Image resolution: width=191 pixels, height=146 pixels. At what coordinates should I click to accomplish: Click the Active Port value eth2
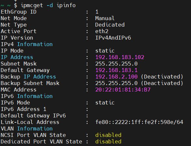click(x=102, y=31)
